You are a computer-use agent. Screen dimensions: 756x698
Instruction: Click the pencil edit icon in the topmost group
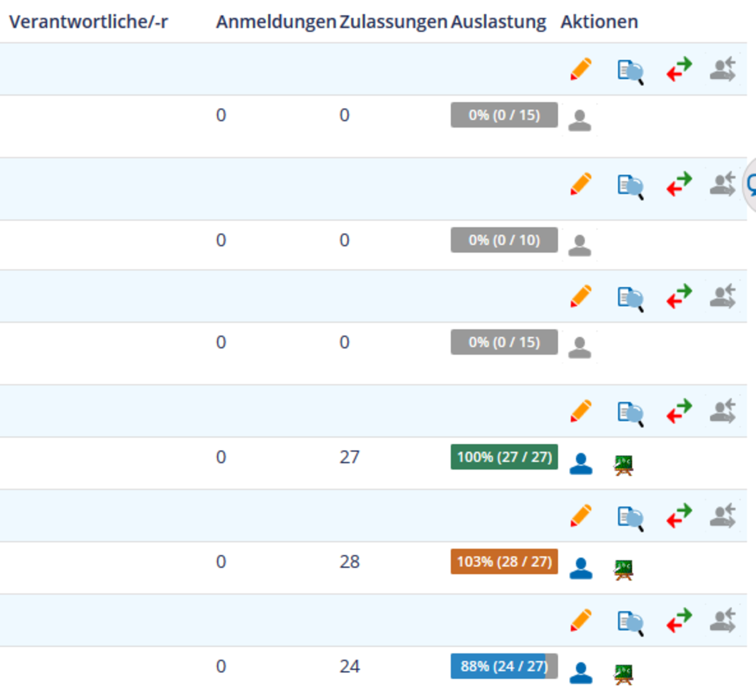pyautogui.click(x=581, y=69)
